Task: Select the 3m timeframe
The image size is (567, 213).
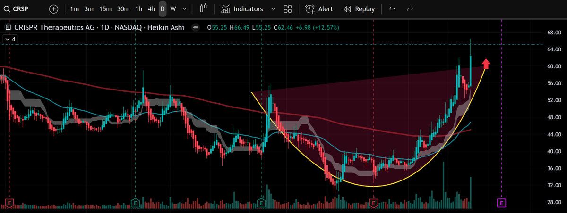Action: 89,9
